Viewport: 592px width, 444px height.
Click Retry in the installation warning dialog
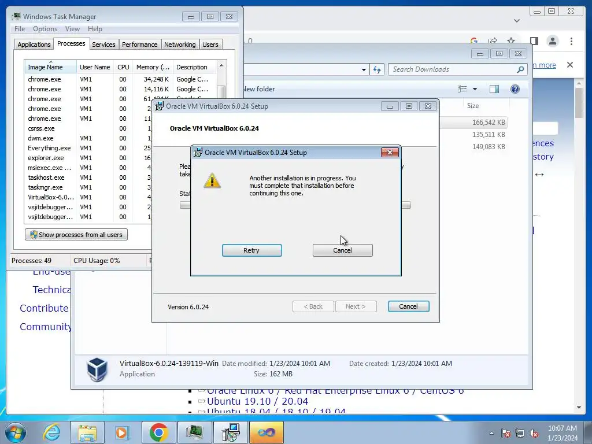[252, 250]
